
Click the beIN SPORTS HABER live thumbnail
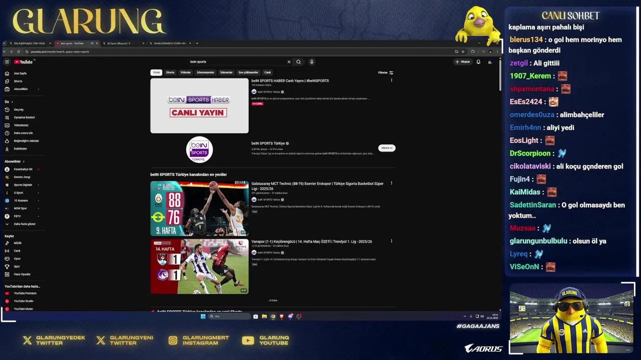click(199, 105)
